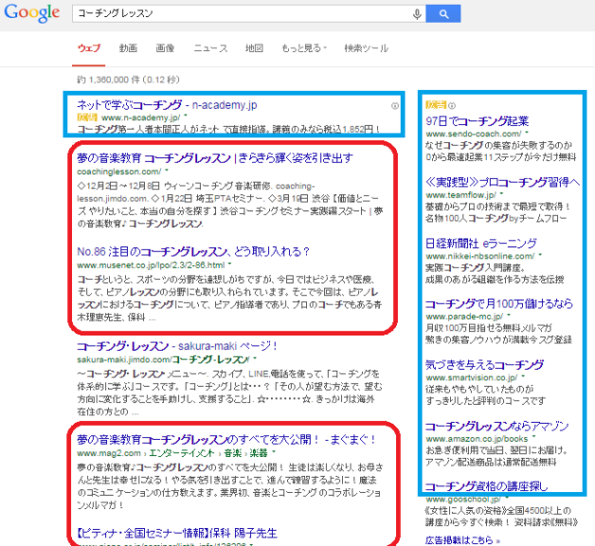This screenshot has width=595, height=546.
Task: Switch to the 画像 tab
Action: (165, 48)
